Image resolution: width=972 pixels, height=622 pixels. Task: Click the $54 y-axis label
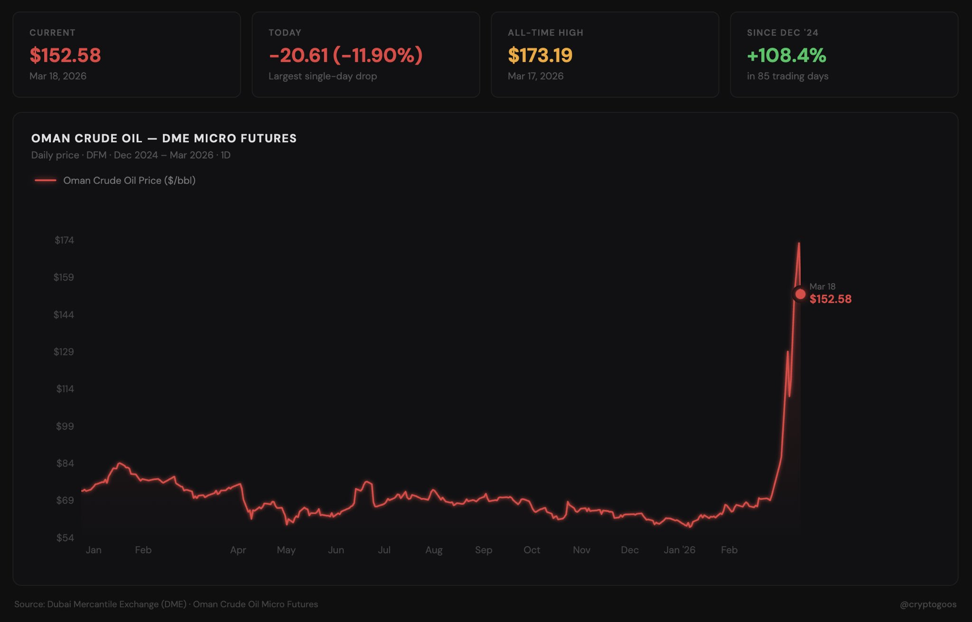click(65, 538)
